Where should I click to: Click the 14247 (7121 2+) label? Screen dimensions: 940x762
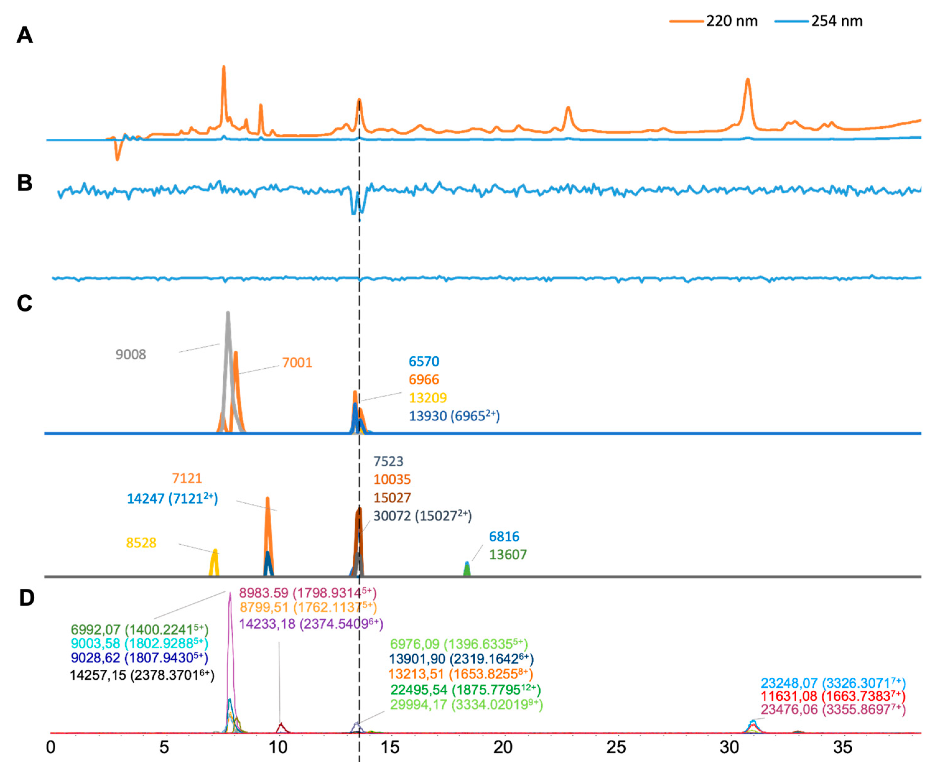172,499
